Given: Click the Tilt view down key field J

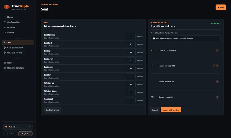Looking at the screenshot, I should (131, 92).
